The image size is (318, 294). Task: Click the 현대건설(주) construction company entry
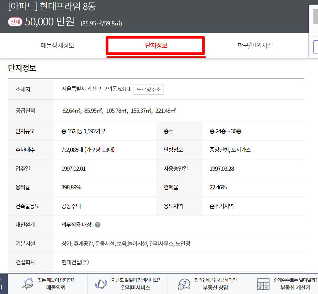(x=75, y=262)
